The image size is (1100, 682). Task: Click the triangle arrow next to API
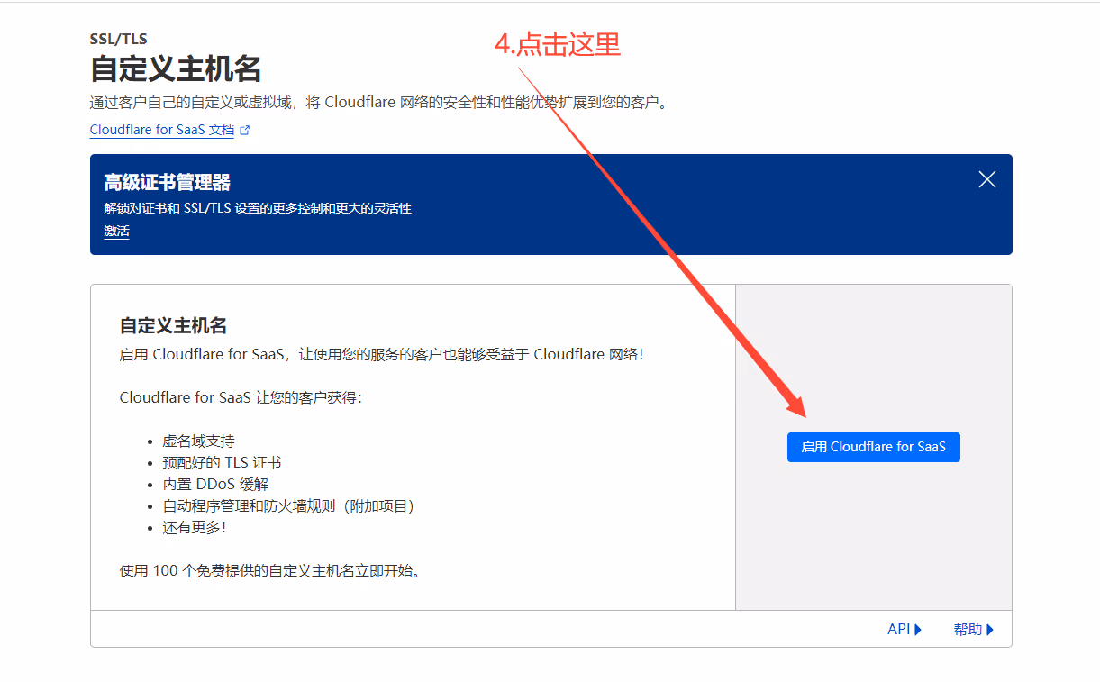pyautogui.click(x=918, y=630)
